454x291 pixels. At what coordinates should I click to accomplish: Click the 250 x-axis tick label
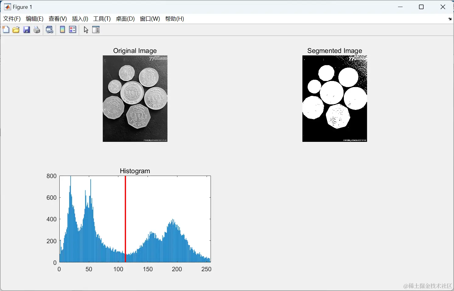[x=207, y=269]
